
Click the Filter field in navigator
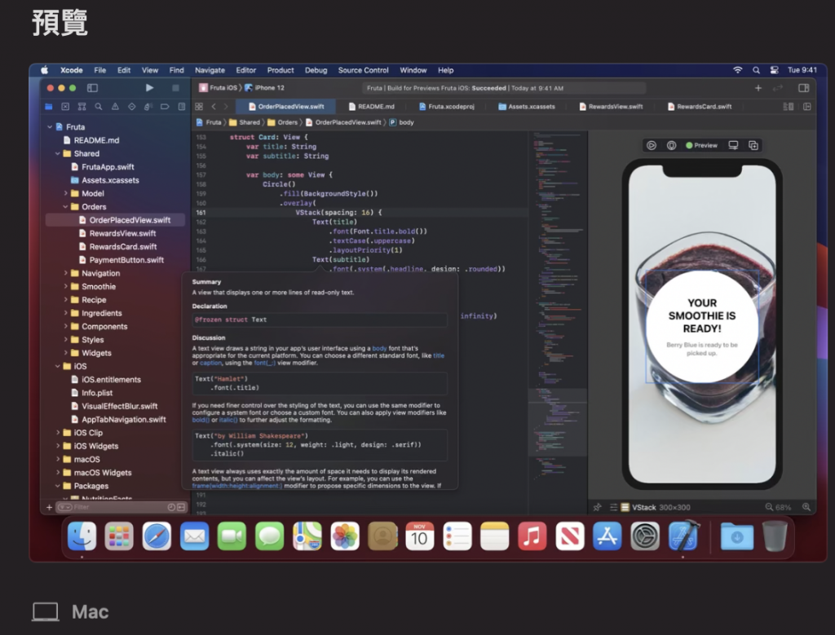[x=122, y=507]
